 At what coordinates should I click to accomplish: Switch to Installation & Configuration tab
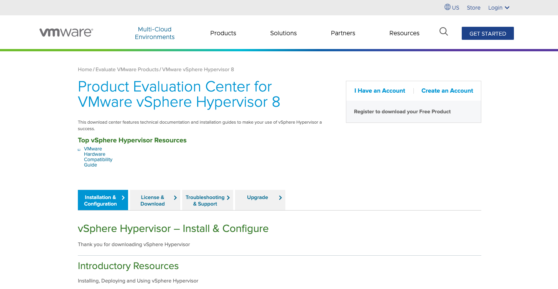[103, 200]
